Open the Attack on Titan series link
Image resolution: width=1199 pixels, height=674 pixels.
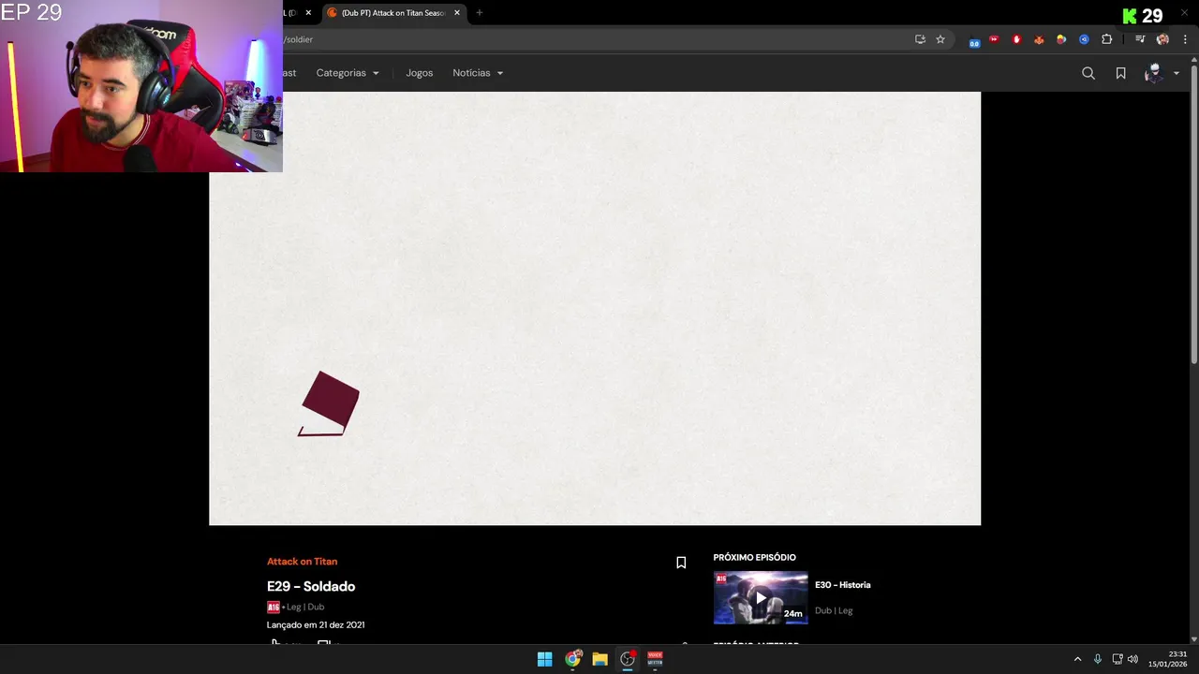click(x=302, y=562)
